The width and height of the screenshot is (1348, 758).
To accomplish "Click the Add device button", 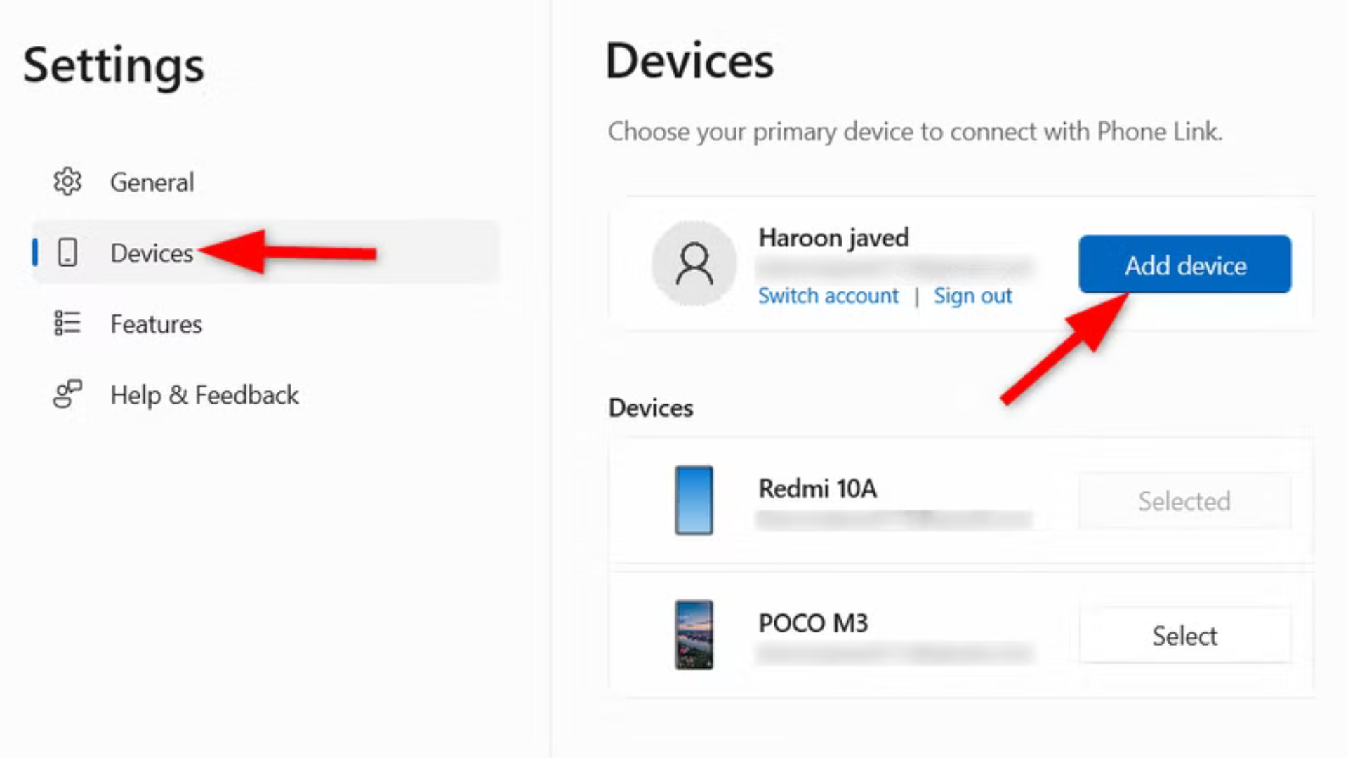I will (x=1184, y=265).
